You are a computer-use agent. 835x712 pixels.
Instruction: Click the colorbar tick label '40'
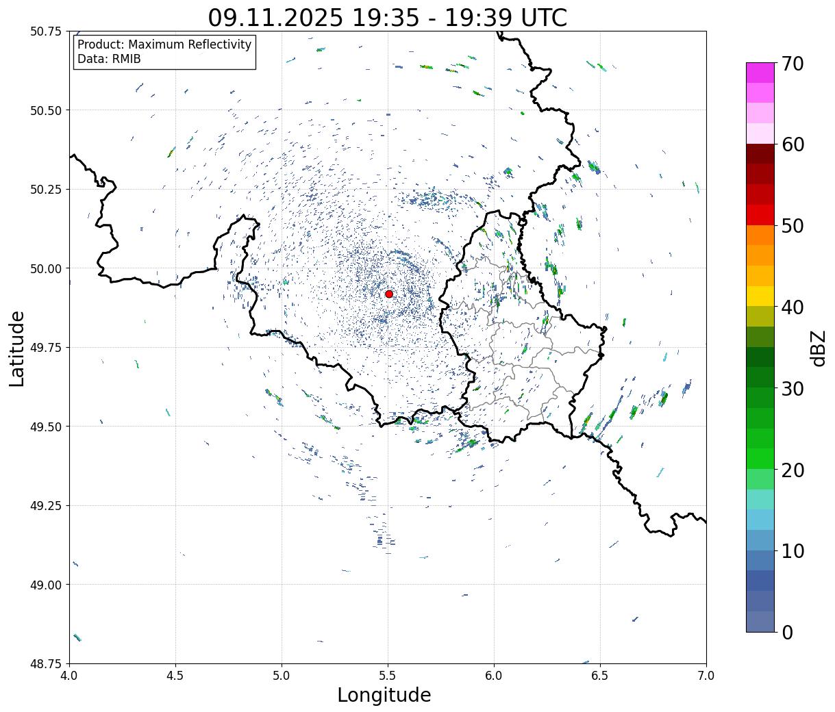(x=792, y=307)
